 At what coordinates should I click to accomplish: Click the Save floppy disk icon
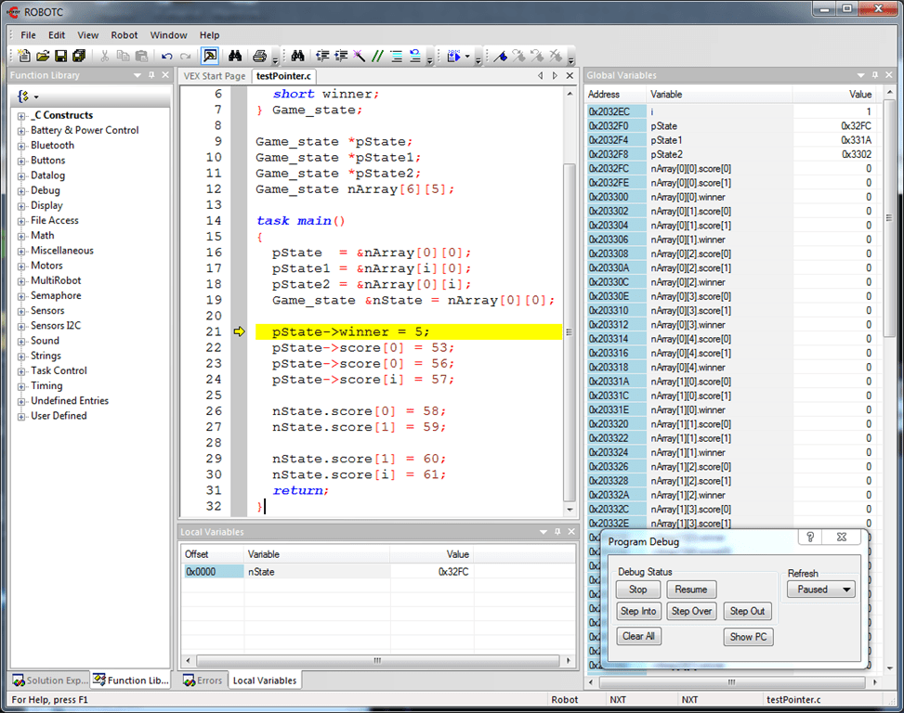(61, 56)
